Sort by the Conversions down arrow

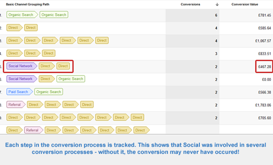(x=217, y=5)
